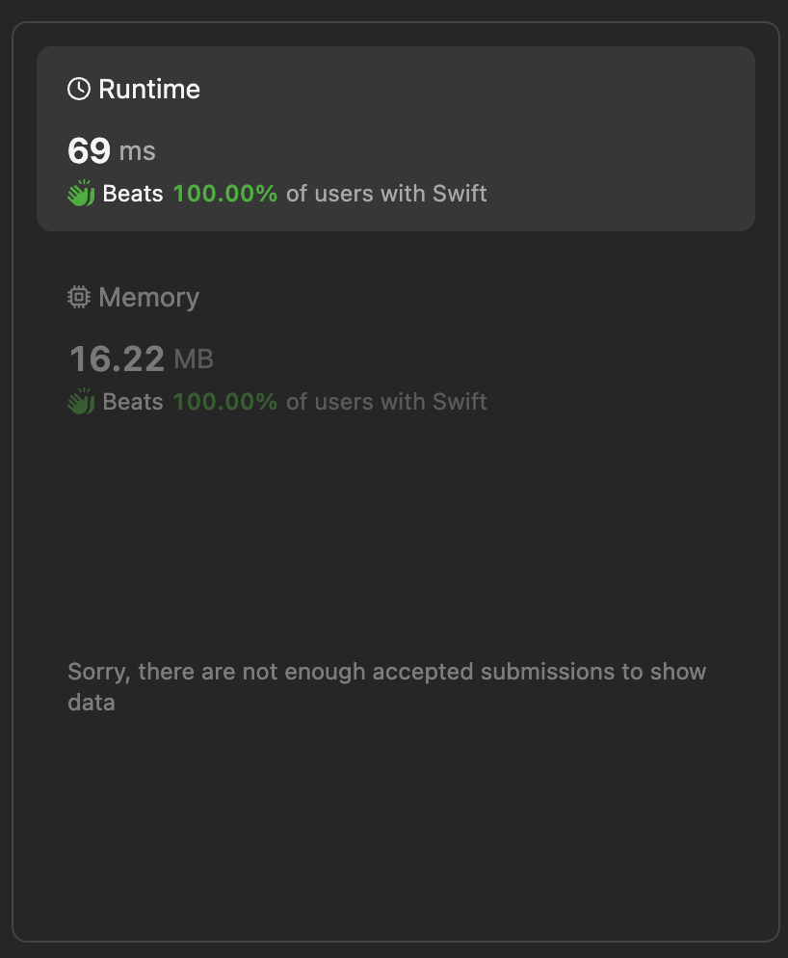
Task: Give applause on the memory result
Action: (80, 401)
